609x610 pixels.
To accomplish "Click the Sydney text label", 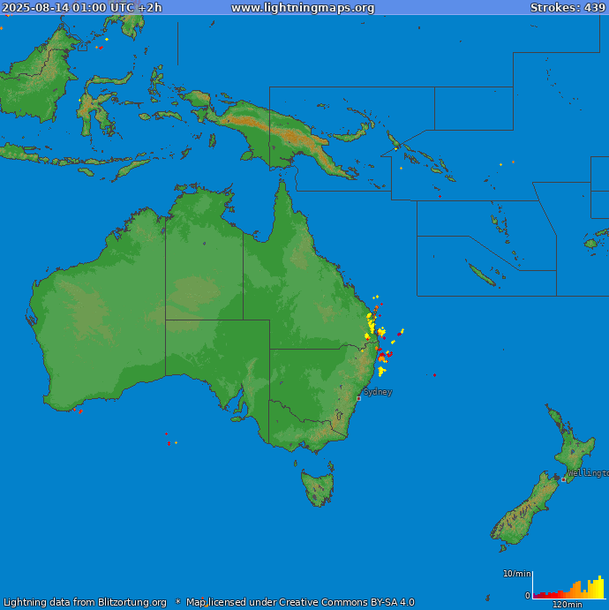I will [x=379, y=391].
